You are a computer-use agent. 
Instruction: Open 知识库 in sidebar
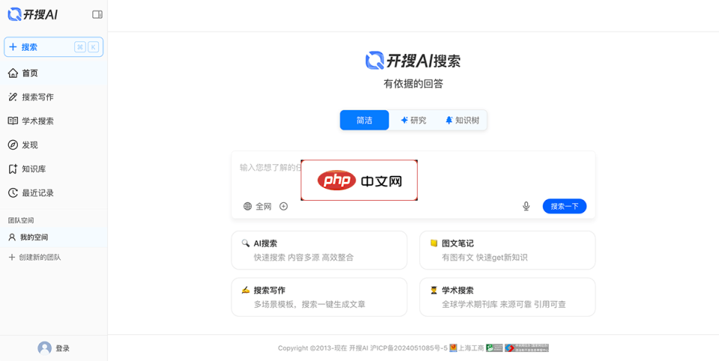tap(54, 169)
